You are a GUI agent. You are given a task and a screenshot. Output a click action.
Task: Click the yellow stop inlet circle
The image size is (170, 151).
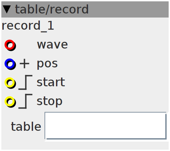10,102
